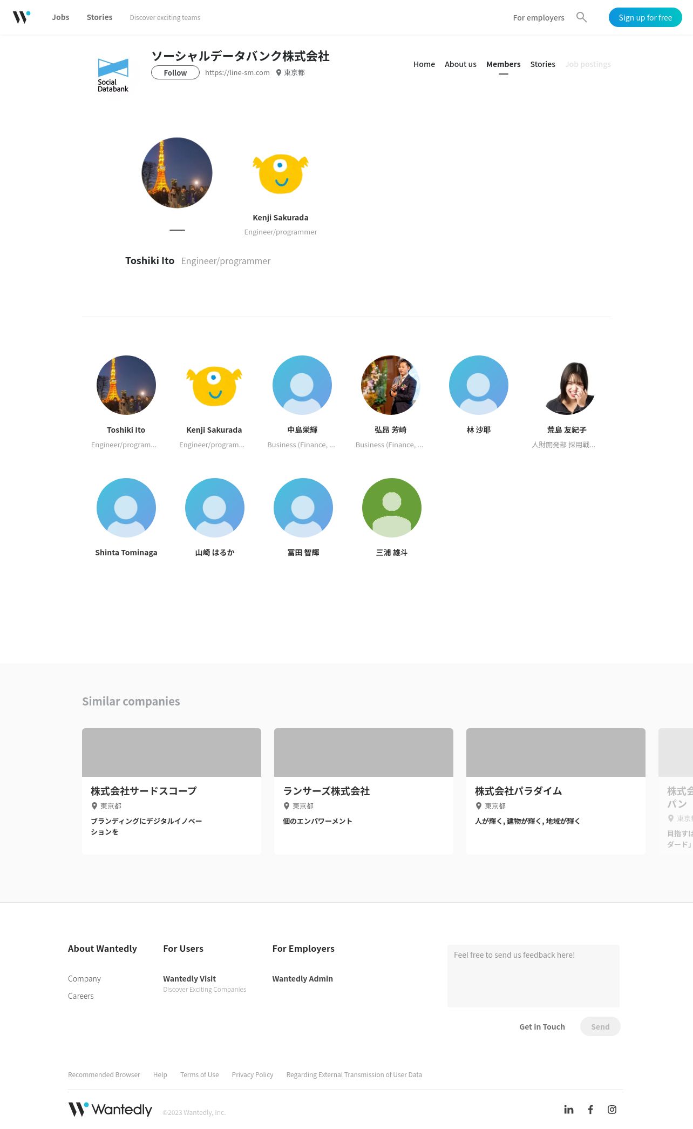Screen dimensions: 693x1129
Task: Open 株式会社サードスコープ company card
Action: 172,791
